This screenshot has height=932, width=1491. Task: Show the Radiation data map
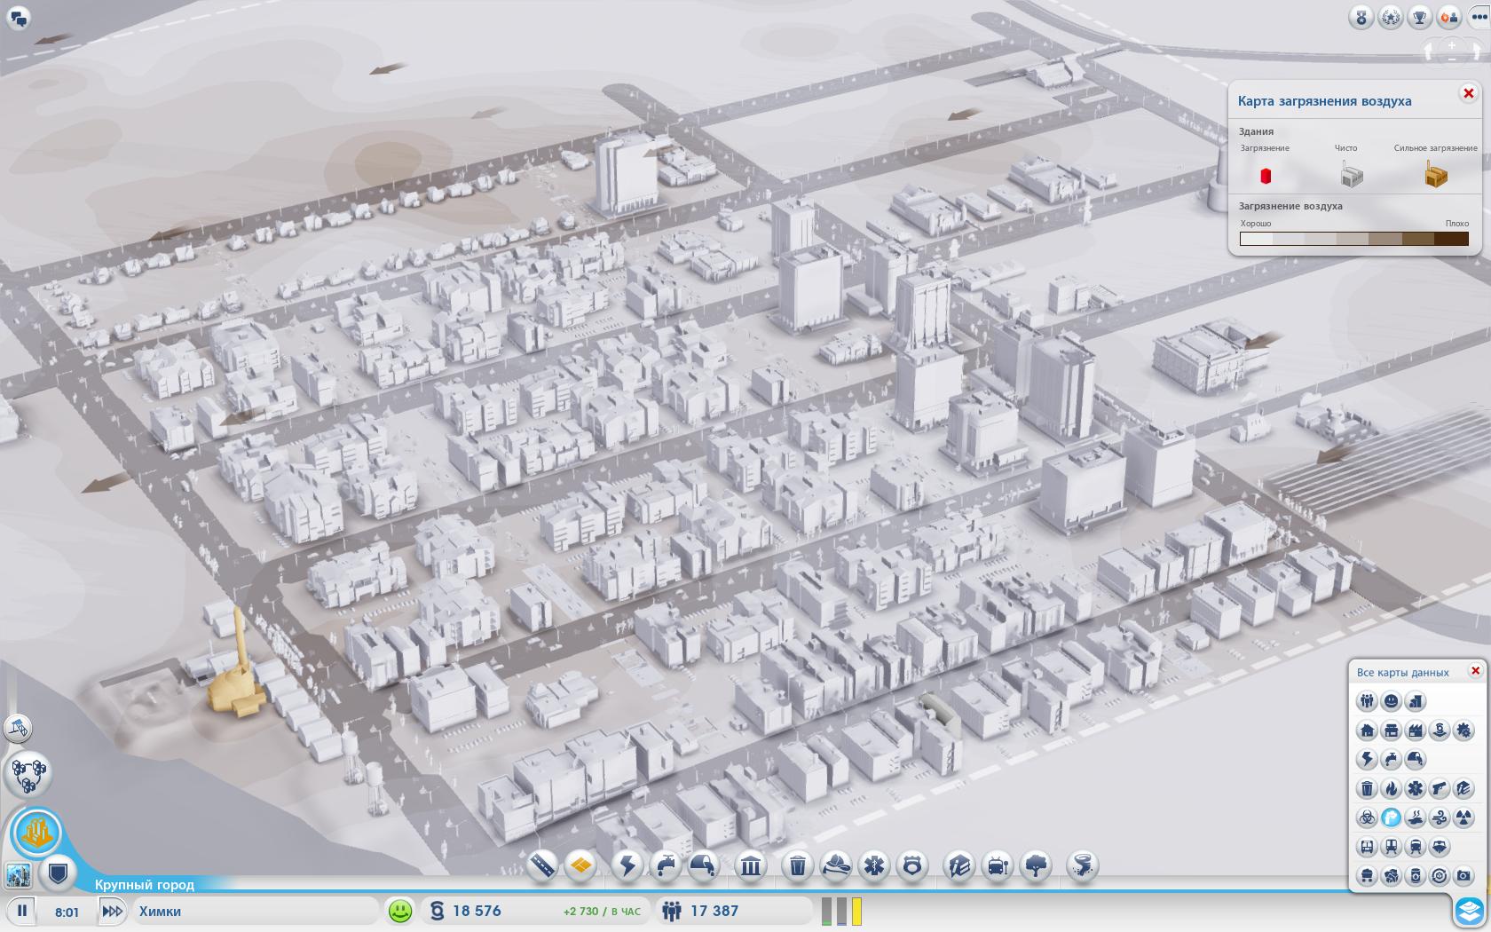pos(1463,817)
